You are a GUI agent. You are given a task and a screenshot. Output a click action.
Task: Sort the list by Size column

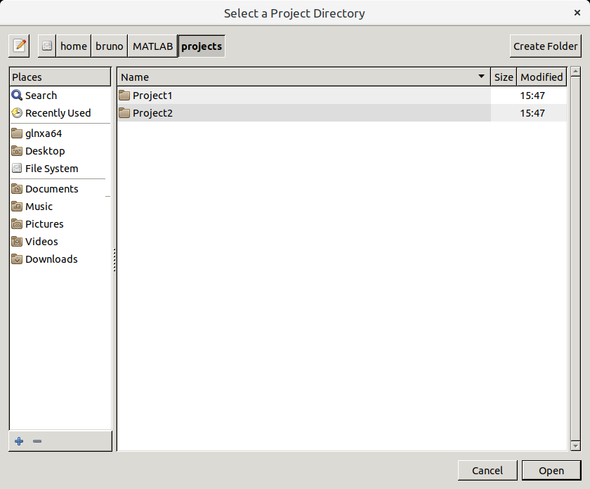coord(504,77)
